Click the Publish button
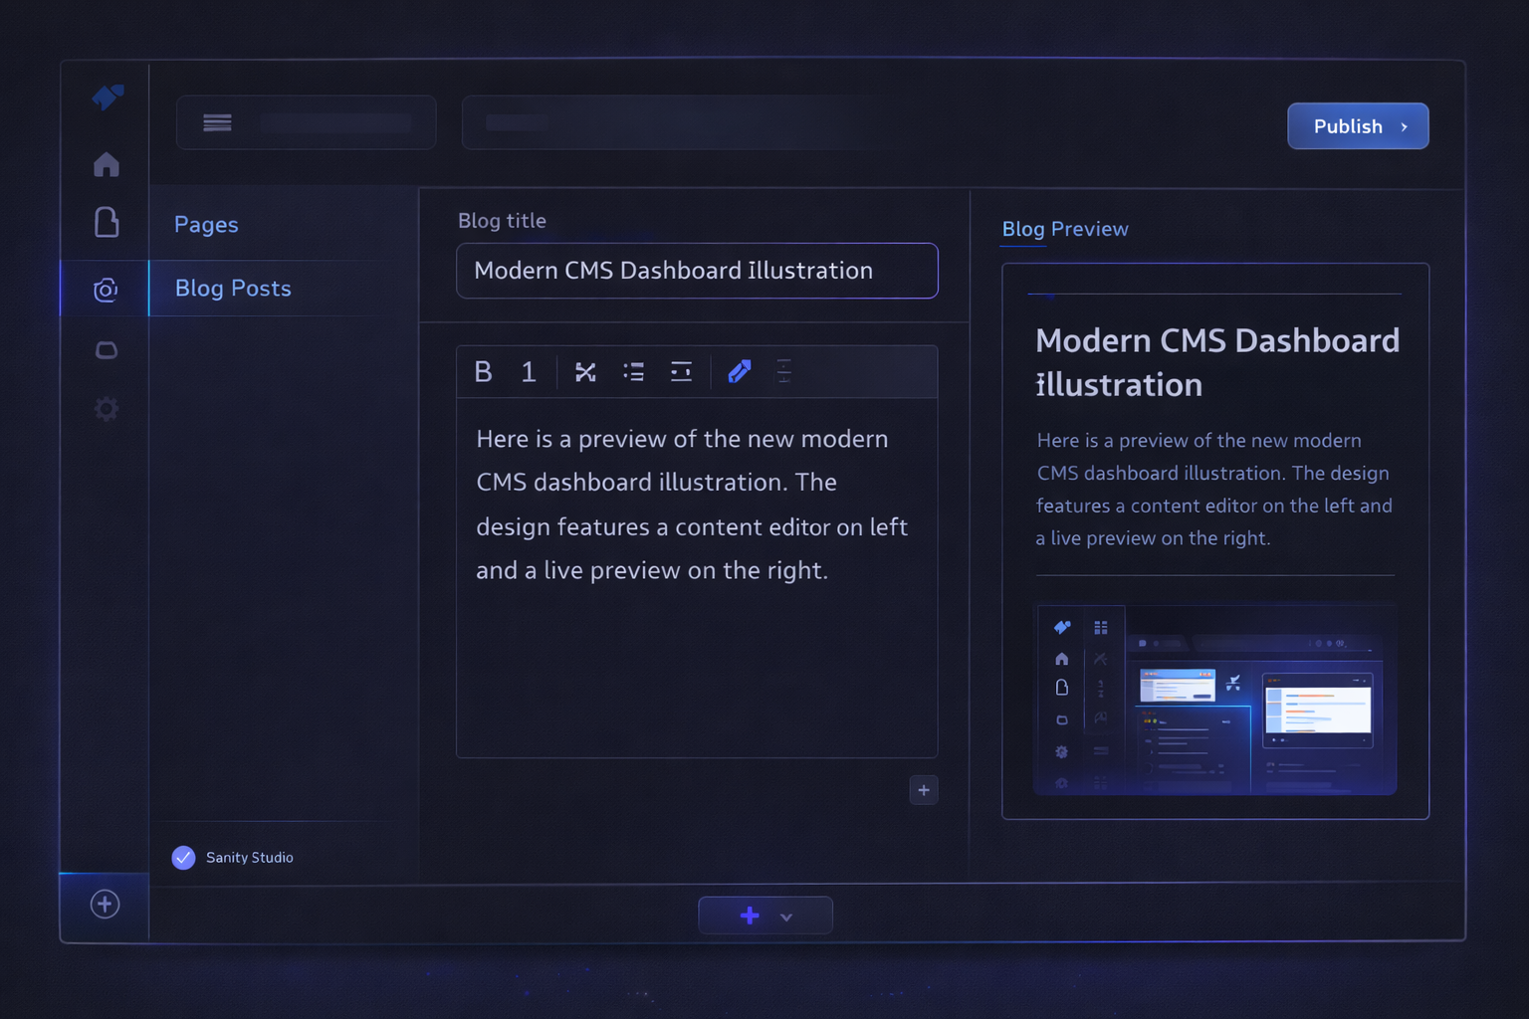The width and height of the screenshot is (1529, 1019). pos(1358,126)
